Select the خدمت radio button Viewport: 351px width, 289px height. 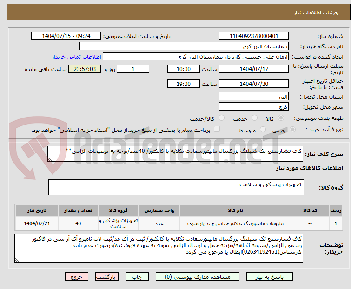[254, 118]
